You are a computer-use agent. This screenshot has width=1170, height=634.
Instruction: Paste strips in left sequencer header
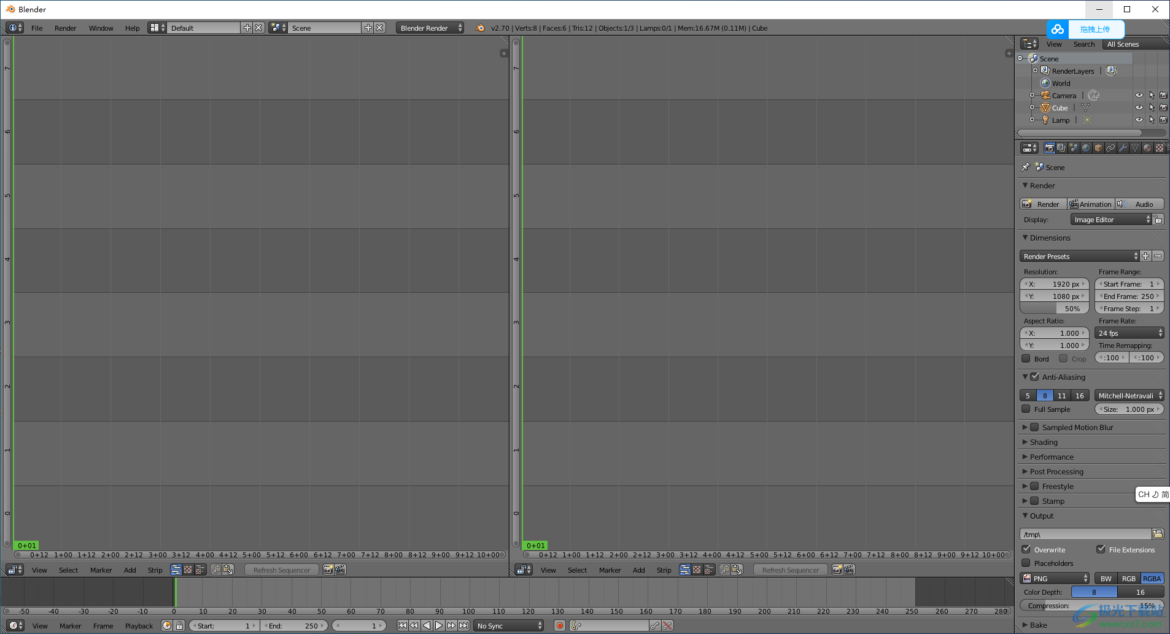point(228,570)
